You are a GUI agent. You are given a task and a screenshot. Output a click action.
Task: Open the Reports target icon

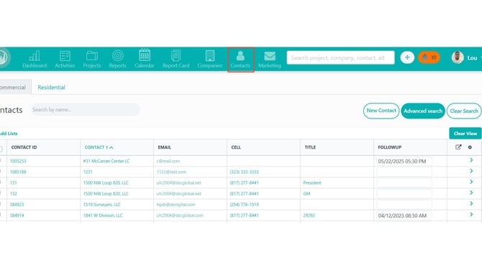coord(117,56)
